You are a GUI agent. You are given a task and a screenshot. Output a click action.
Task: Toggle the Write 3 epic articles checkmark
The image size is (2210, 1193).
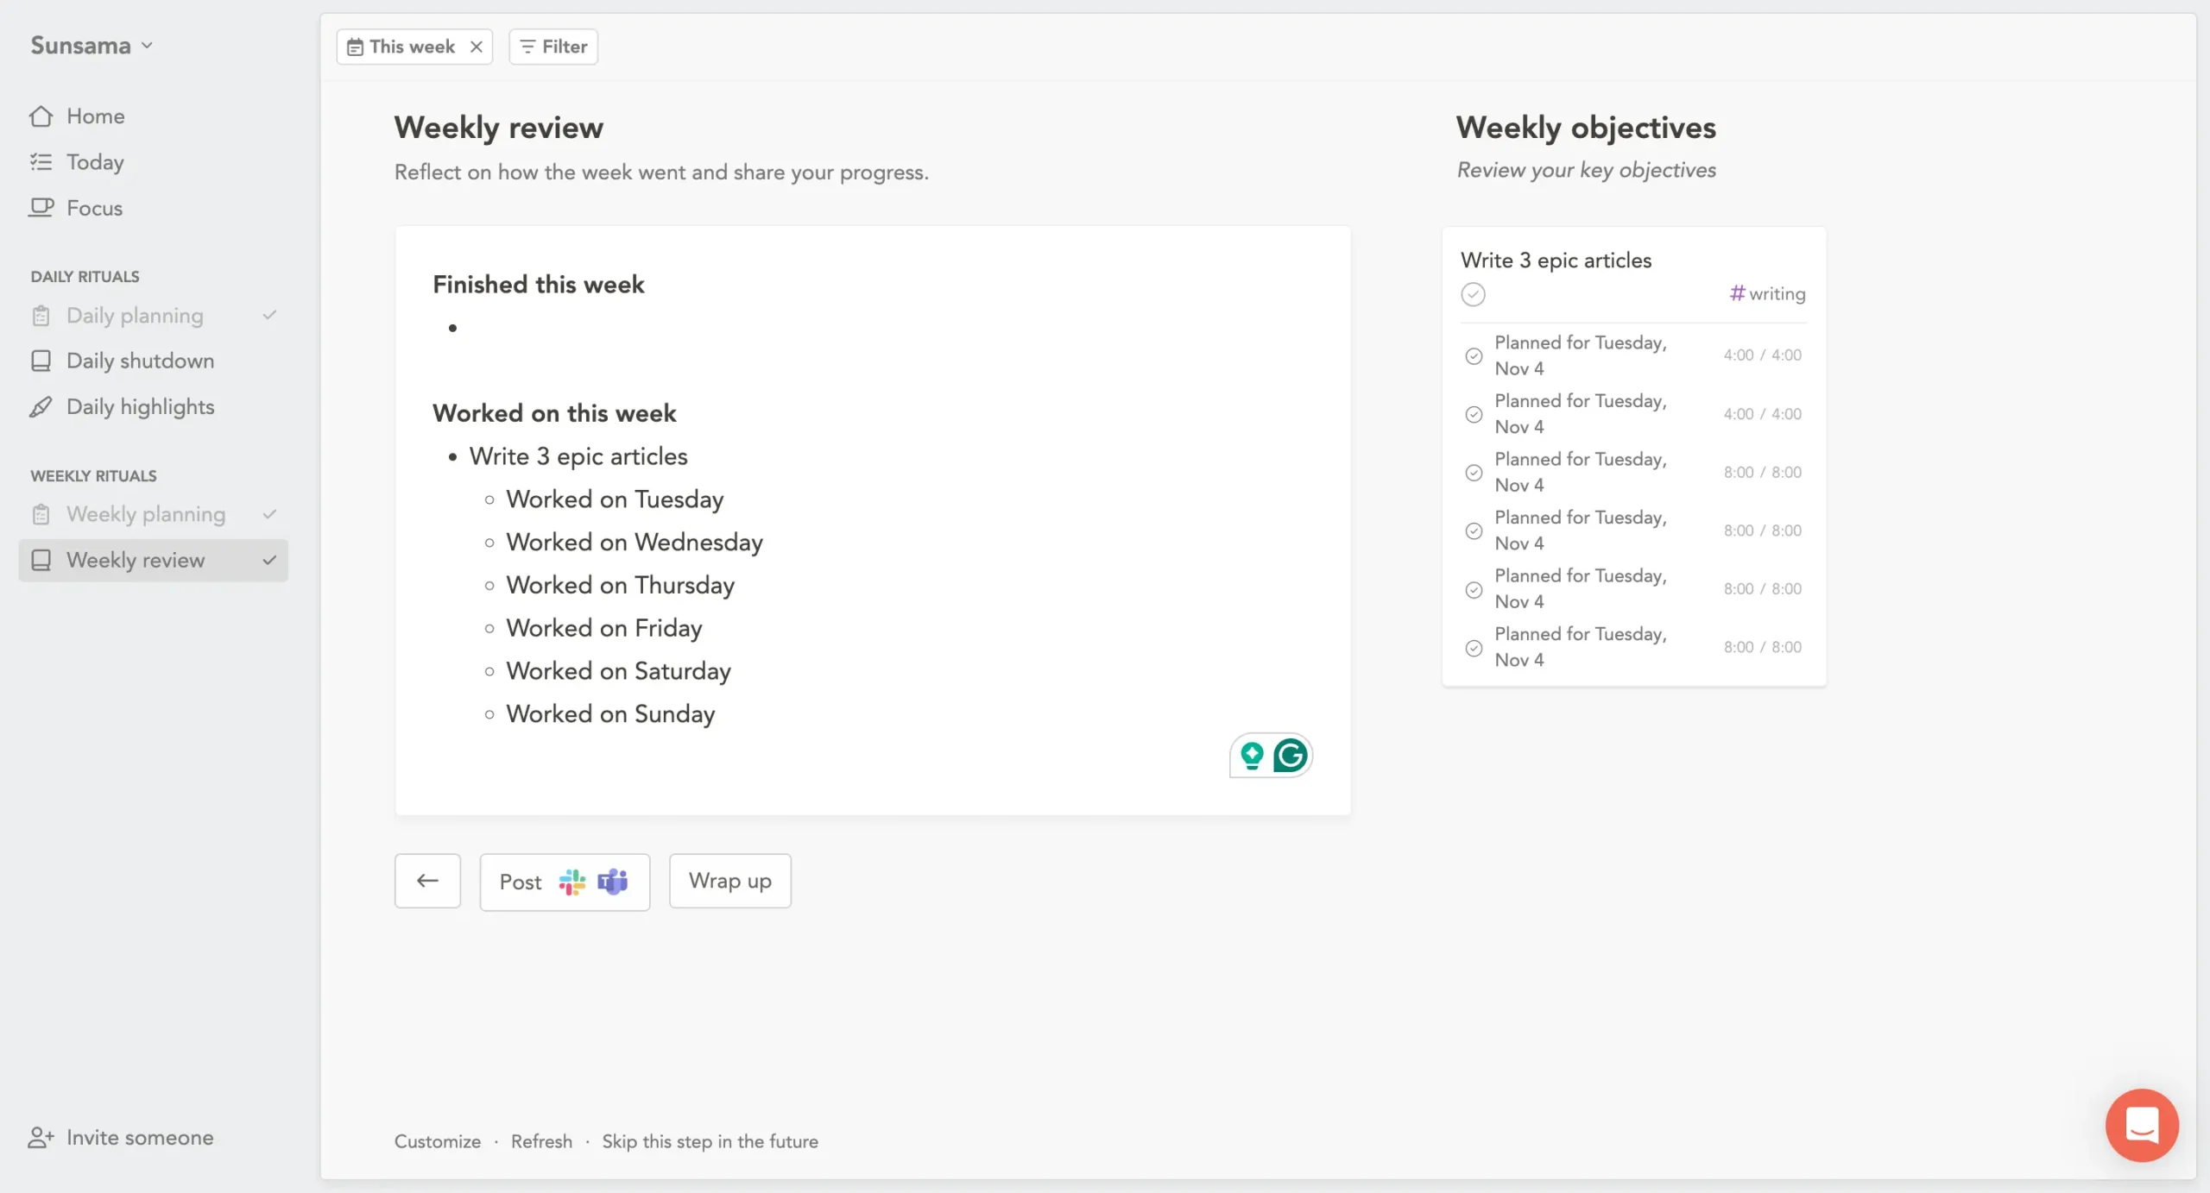(x=1473, y=294)
